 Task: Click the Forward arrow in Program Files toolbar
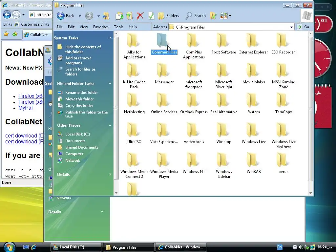[x=89, y=16]
